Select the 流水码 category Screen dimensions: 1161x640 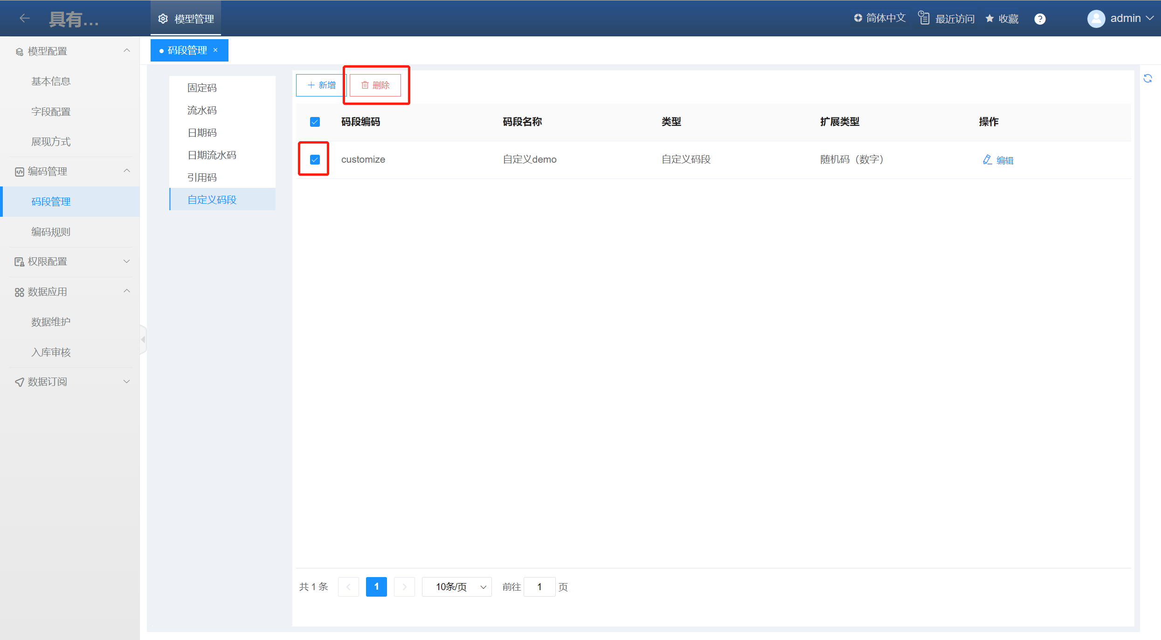202,110
